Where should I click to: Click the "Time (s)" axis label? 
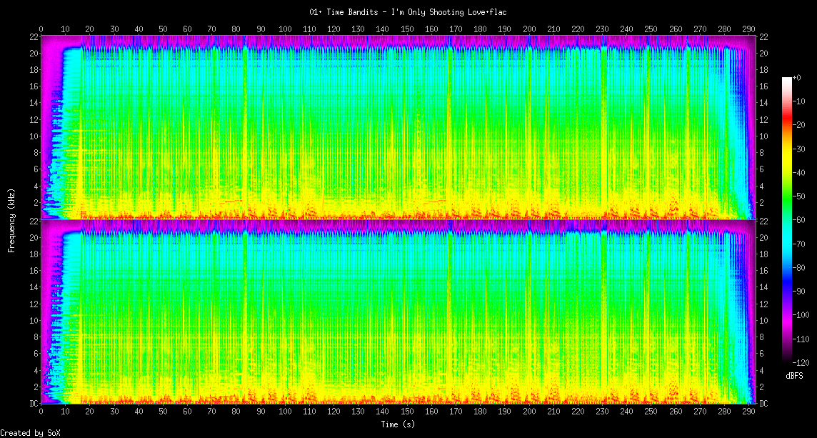pyautogui.click(x=398, y=424)
